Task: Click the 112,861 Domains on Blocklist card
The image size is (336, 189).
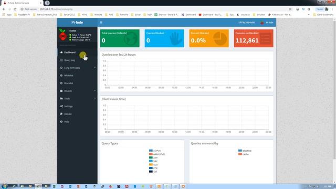Action: (254, 38)
